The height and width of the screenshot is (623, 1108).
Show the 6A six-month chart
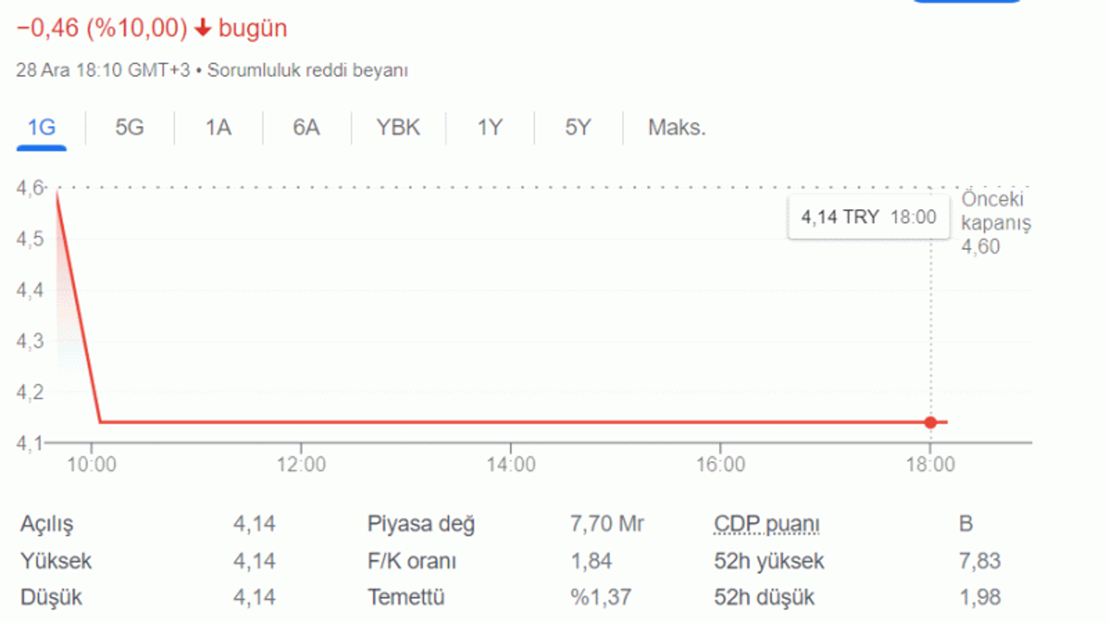coord(306,128)
